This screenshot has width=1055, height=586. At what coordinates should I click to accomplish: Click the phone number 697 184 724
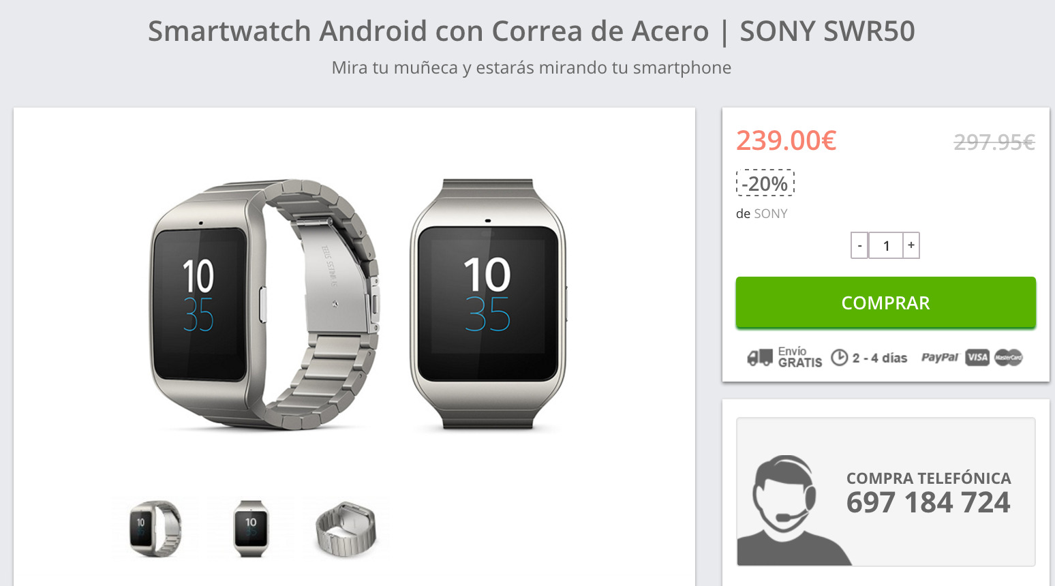coord(928,503)
